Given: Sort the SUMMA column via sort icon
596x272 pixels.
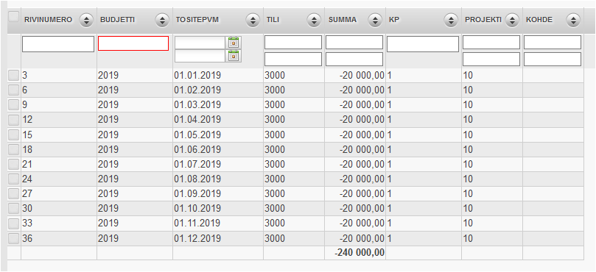Looking at the screenshot, I should tap(375, 20).
